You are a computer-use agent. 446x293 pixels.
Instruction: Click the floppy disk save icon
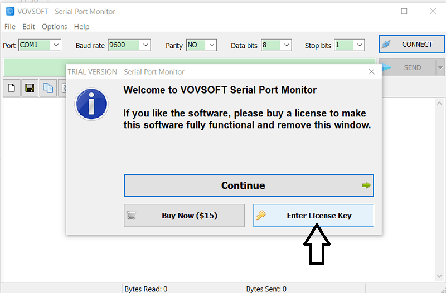click(x=30, y=88)
